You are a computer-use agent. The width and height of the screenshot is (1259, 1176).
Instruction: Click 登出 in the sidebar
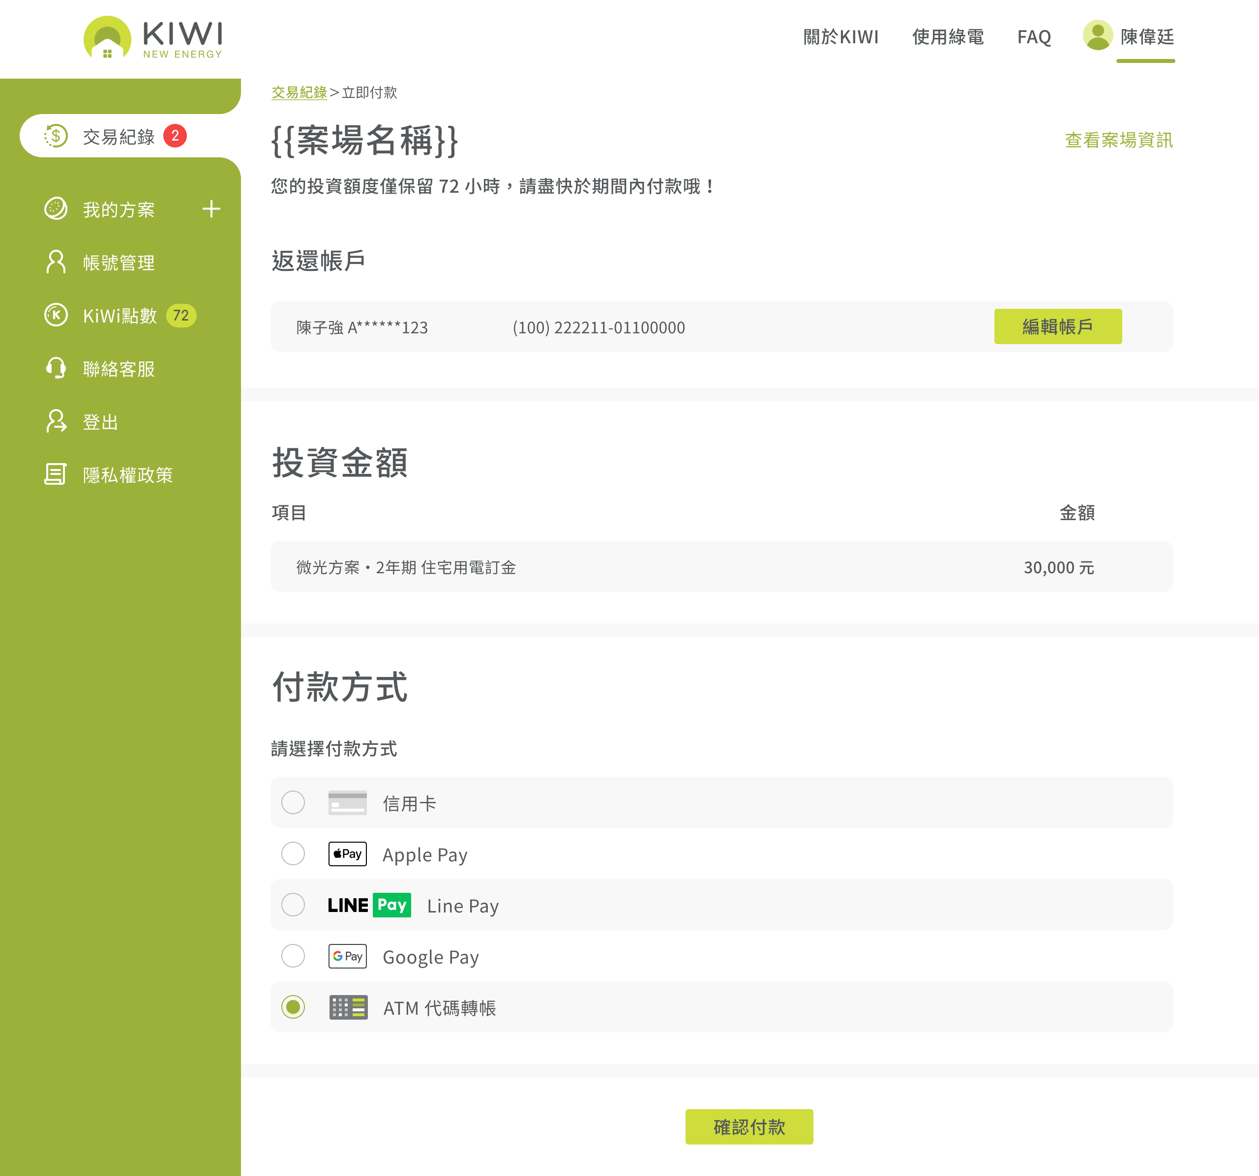click(100, 422)
